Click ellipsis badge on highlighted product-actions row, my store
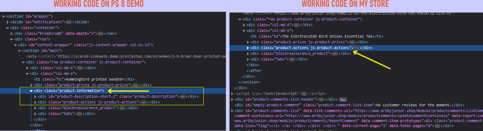The width and height of the screenshot is (483, 131). pyautogui.click(x=356, y=48)
